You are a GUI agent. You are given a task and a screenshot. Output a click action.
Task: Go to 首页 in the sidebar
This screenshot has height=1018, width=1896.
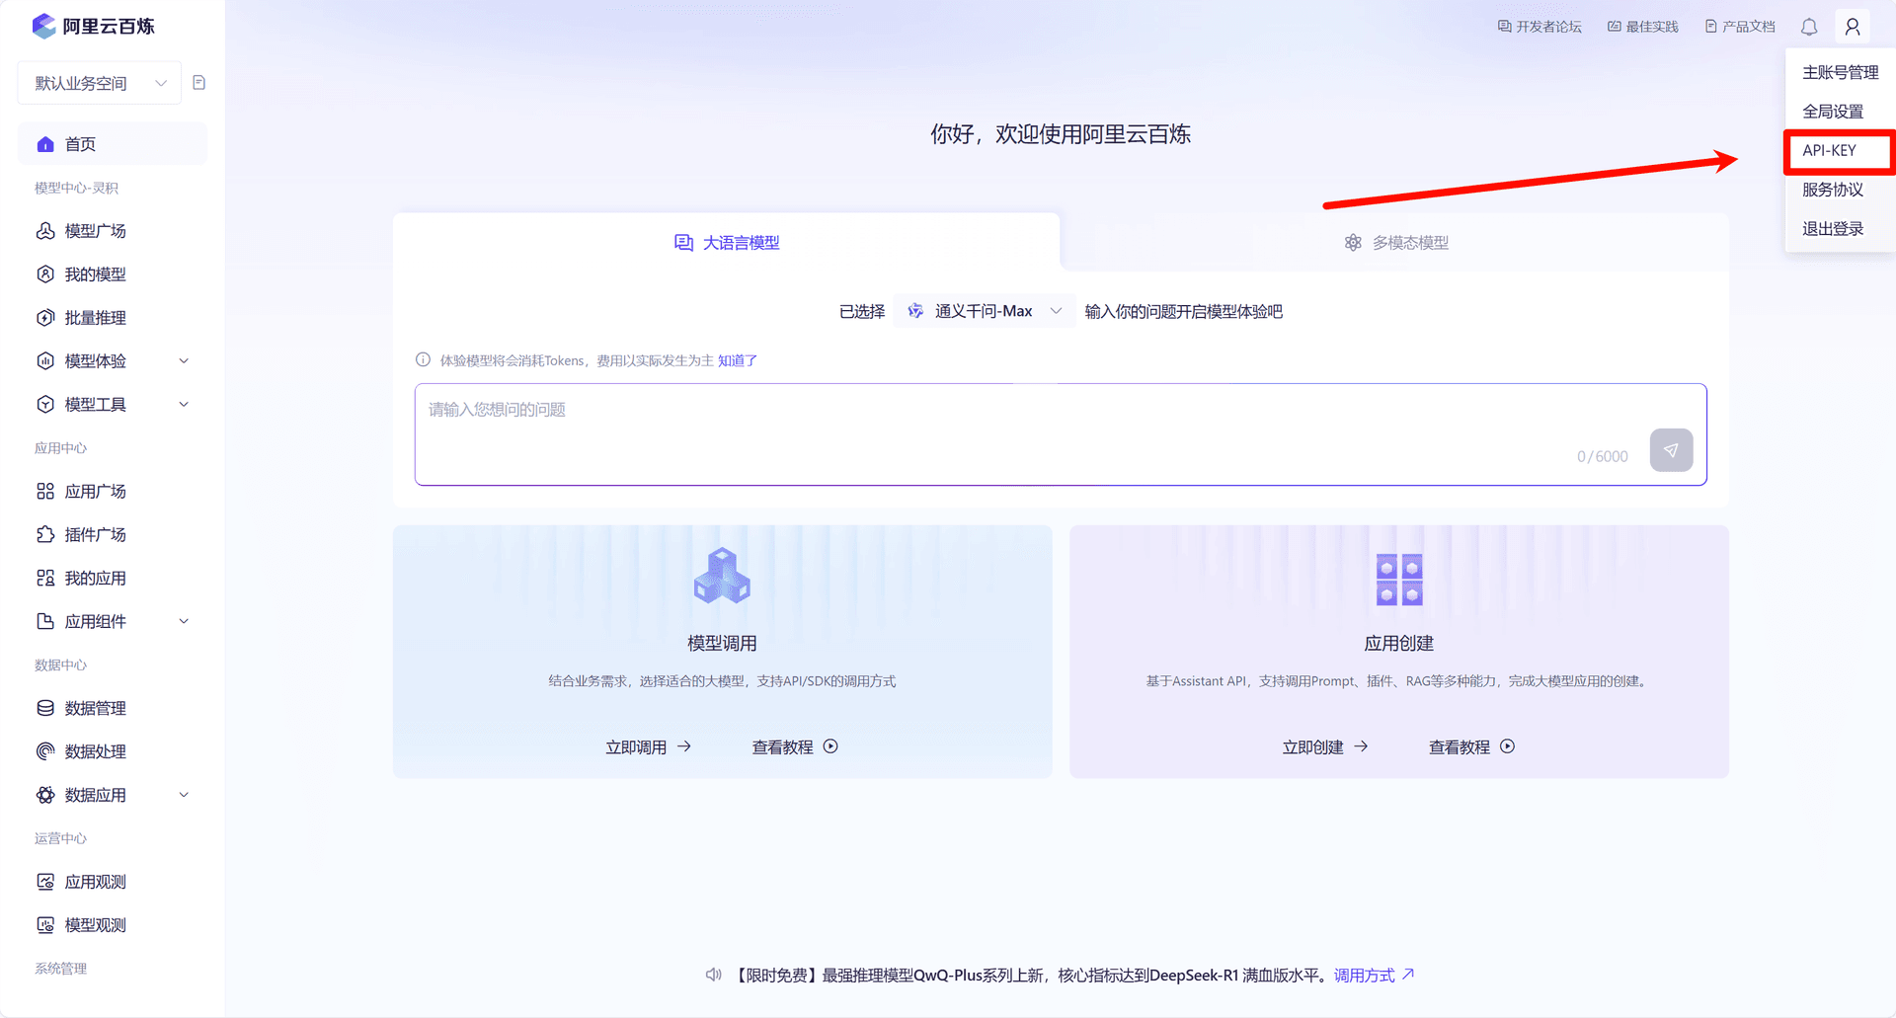click(x=112, y=144)
